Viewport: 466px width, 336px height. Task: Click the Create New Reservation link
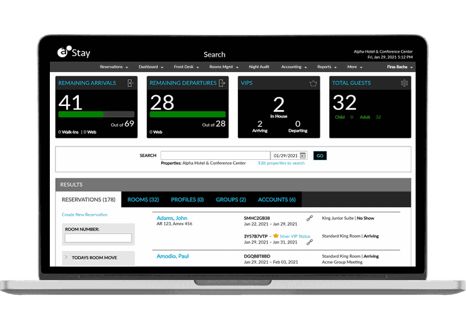tap(84, 215)
